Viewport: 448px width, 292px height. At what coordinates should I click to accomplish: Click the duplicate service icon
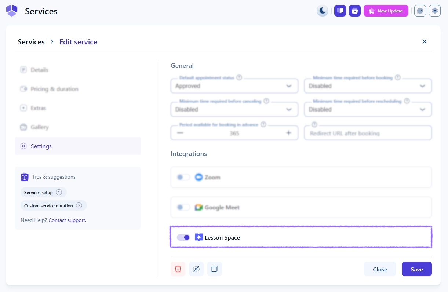point(215,269)
